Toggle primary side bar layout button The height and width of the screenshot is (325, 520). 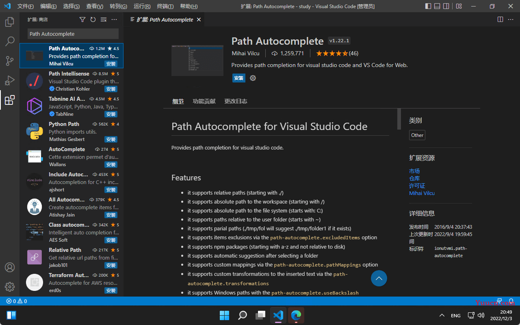(x=428, y=6)
